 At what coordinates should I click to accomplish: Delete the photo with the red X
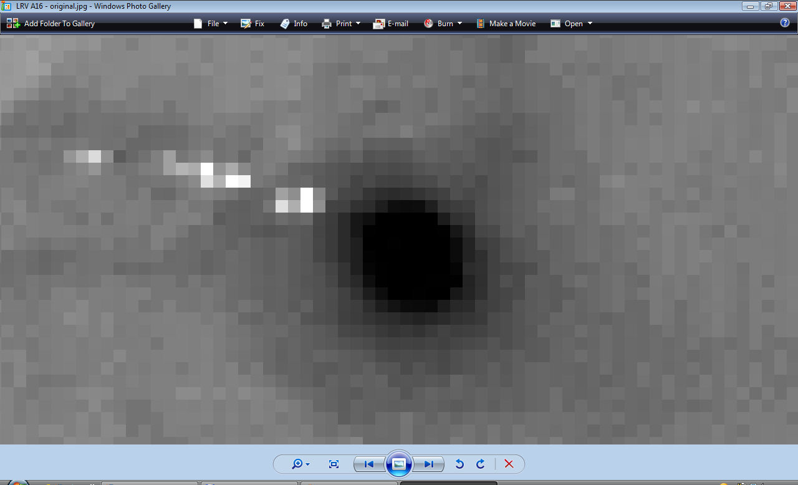[509, 464]
